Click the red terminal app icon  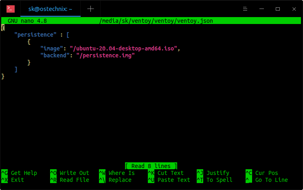click(11, 9)
